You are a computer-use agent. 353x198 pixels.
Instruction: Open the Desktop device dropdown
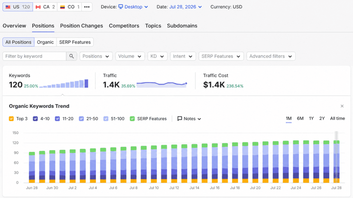(x=133, y=7)
